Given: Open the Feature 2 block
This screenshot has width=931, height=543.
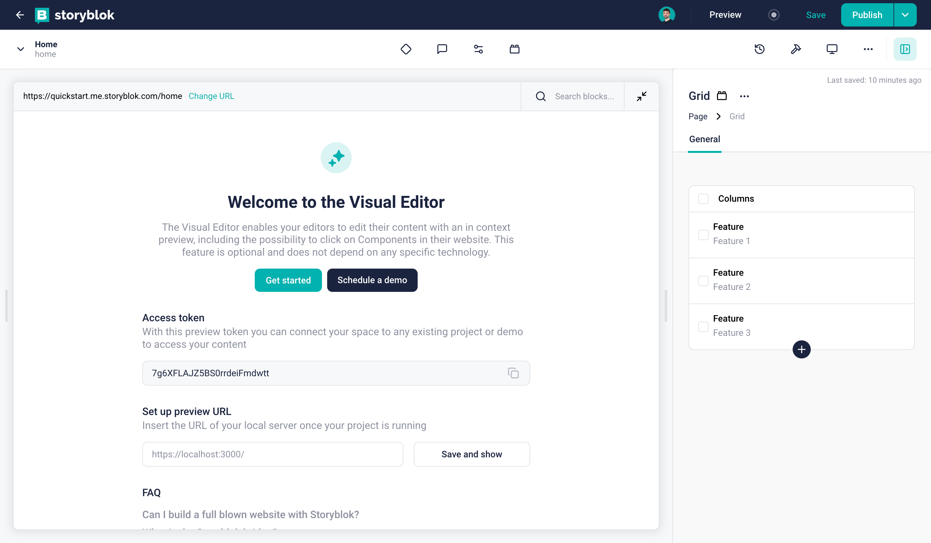Looking at the screenshot, I should (801, 281).
